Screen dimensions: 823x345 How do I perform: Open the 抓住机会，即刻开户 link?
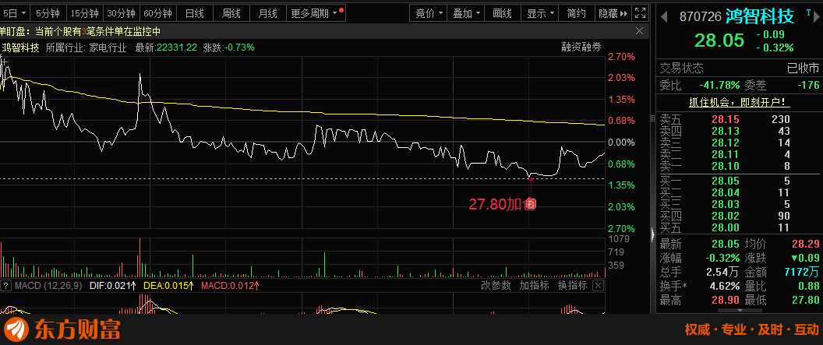pos(740,102)
